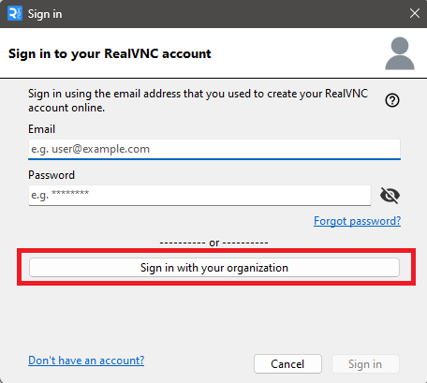Open help via the question mark icon

click(392, 100)
